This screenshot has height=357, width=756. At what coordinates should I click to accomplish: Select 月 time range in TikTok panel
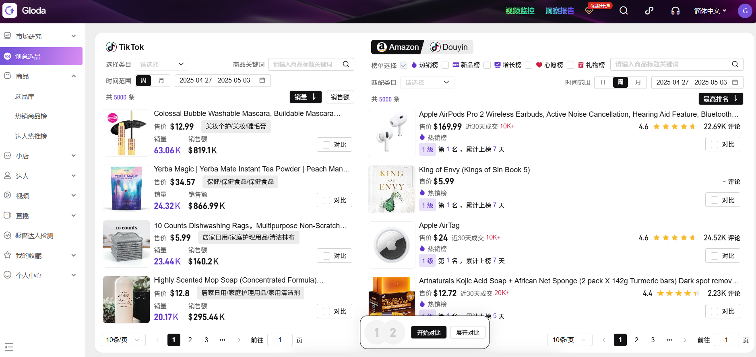[161, 80]
